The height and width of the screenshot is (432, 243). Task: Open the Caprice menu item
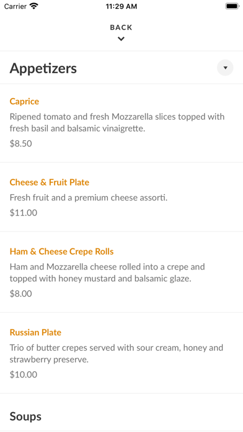tap(24, 101)
